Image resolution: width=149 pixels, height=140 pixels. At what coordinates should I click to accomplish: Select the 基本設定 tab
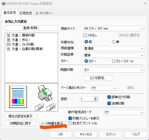coord(10,13)
